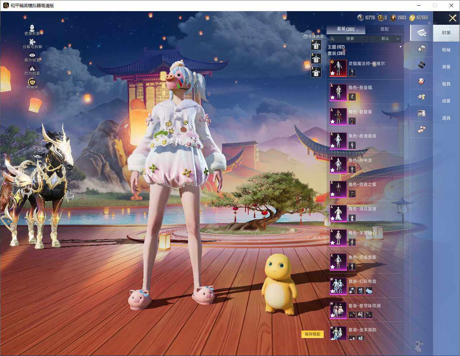Image resolution: width=460 pixels, height=356 pixels.
Task: Open the 战备 category
Action: tap(446, 101)
